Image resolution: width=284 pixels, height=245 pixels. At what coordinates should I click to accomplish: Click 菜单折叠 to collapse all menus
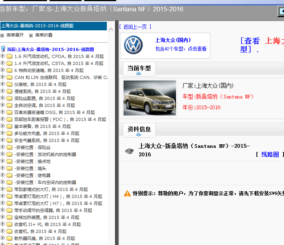pyautogui.click(x=44, y=35)
